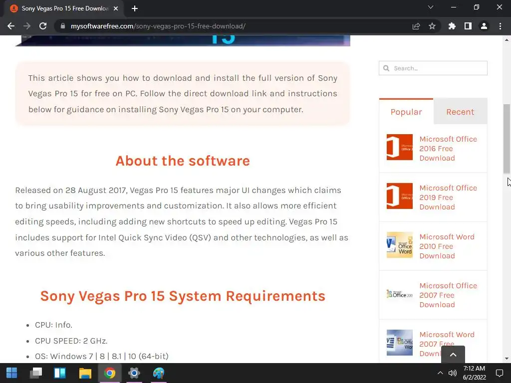The height and width of the screenshot is (383, 511).
Task: Go back to previous page
Action: pyautogui.click(x=11, y=26)
